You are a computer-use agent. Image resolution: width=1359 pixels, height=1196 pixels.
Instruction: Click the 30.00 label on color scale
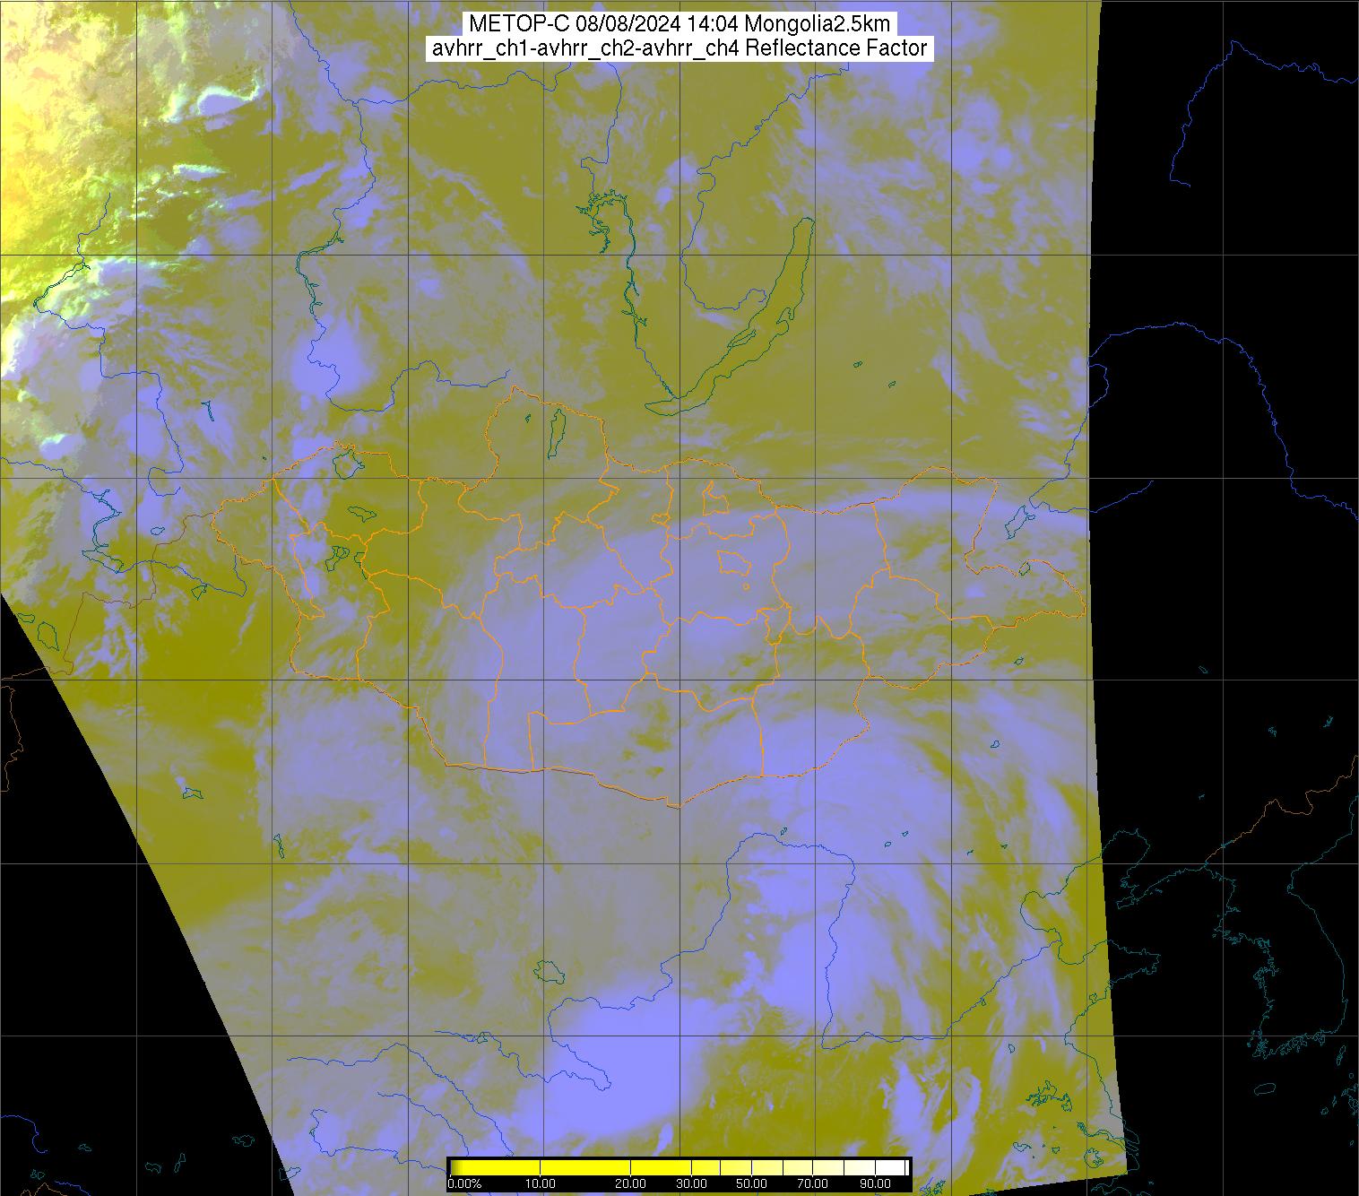(x=691, y=1183)
